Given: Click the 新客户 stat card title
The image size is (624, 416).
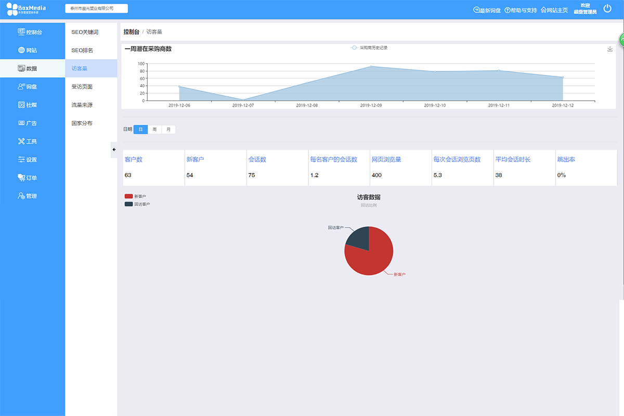Looking at the screenshot, I should tap(195, 160).
